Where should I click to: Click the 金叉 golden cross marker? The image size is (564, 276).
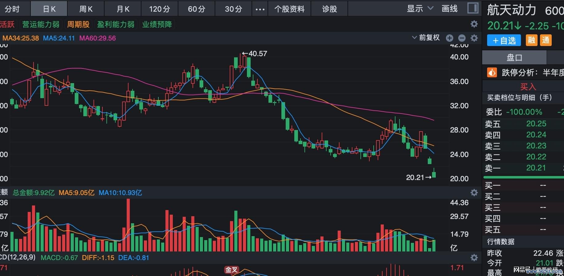pos(232,270)
